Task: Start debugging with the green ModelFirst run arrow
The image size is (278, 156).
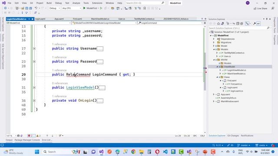Action: click(84, 8)
